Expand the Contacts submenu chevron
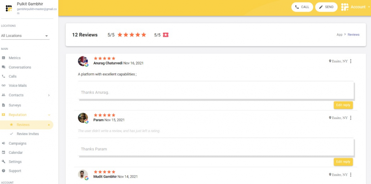 [49, 95]
